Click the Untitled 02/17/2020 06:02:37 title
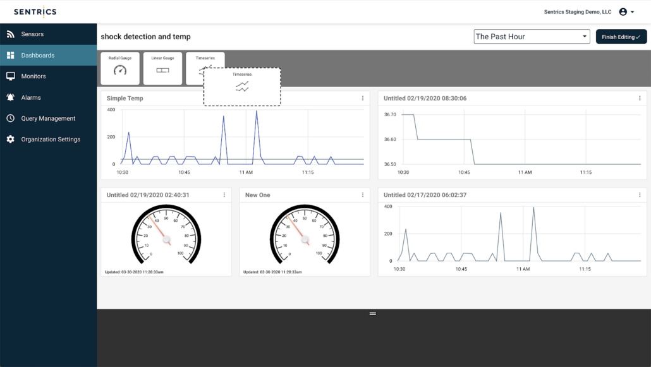Viewport: 651px width, 367px height. 425,195
